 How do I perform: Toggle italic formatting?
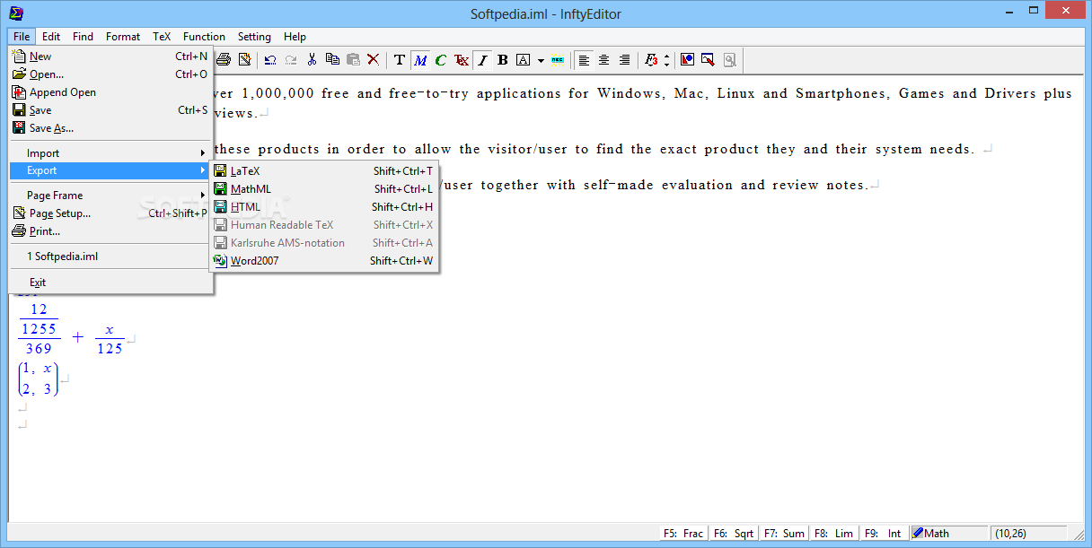[x=482, y=60]
